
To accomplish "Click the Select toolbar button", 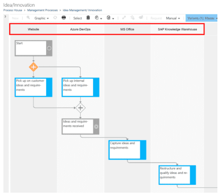I will coord(78,18).
